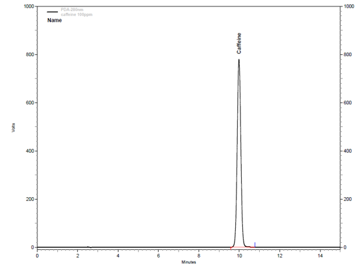Click the 1000 label on right axis
Image resolution: width=359 pixels, height=268 pixels.
click(349, 6)
